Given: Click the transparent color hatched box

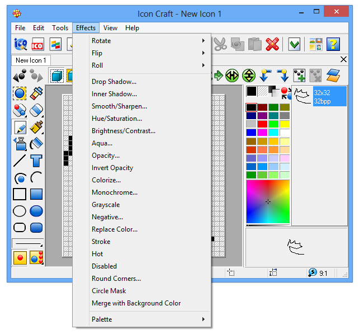Looking at the screenshot, I should 263,91.
